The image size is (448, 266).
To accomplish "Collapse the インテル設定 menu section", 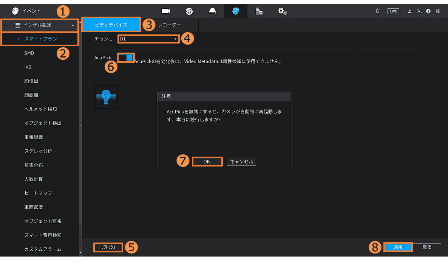I will [x=40, y=25].
